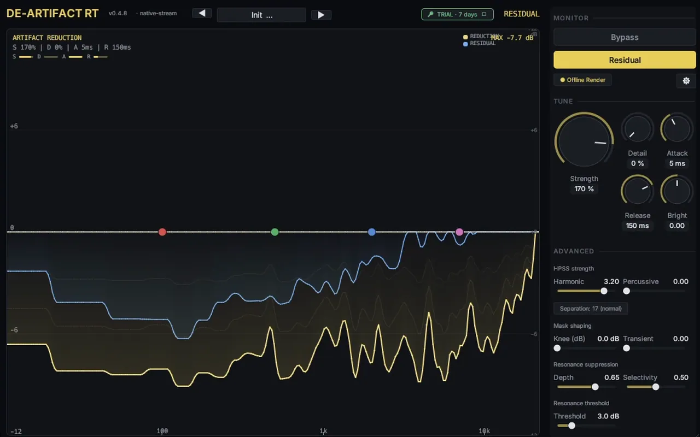Image resolution: width=700 pixels, height=437 pixels.
Task: Toggle the Residual monitor button
Action: coord(625,60)
